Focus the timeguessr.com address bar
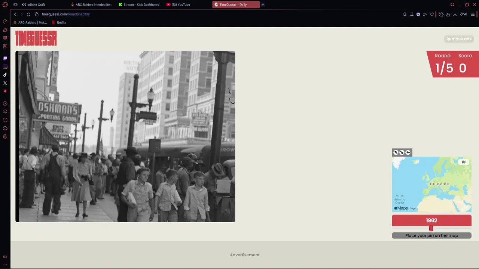The width and height of the screenshot is (479, 269). click(66, 14)
